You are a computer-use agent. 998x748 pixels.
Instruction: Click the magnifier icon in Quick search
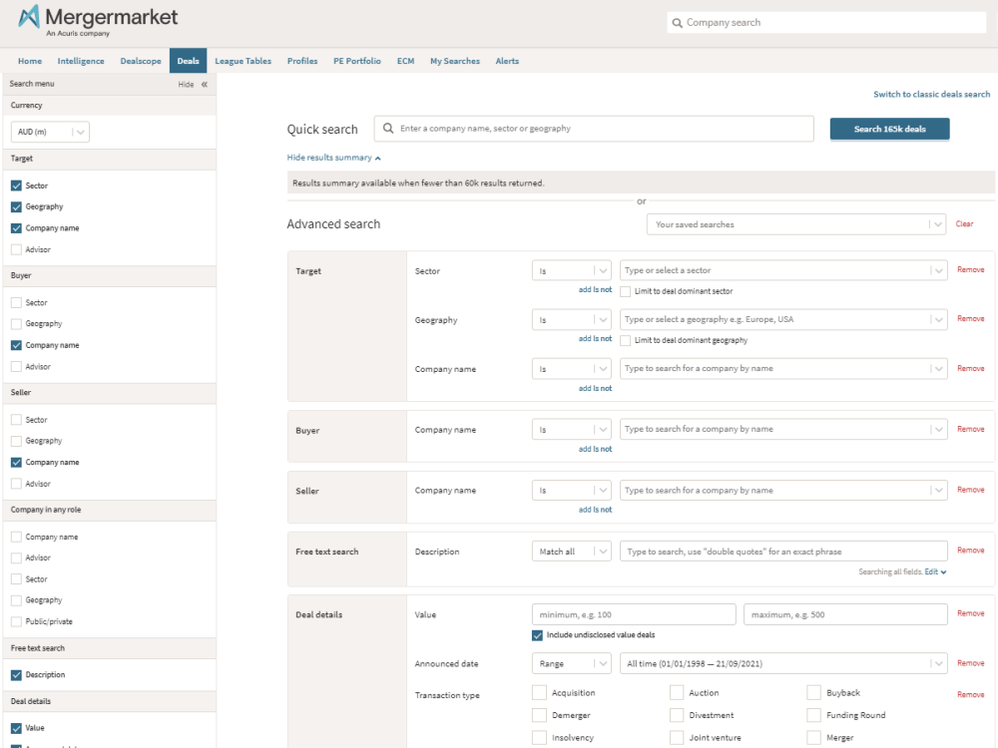pyautogui.click(x=387, y=129)
